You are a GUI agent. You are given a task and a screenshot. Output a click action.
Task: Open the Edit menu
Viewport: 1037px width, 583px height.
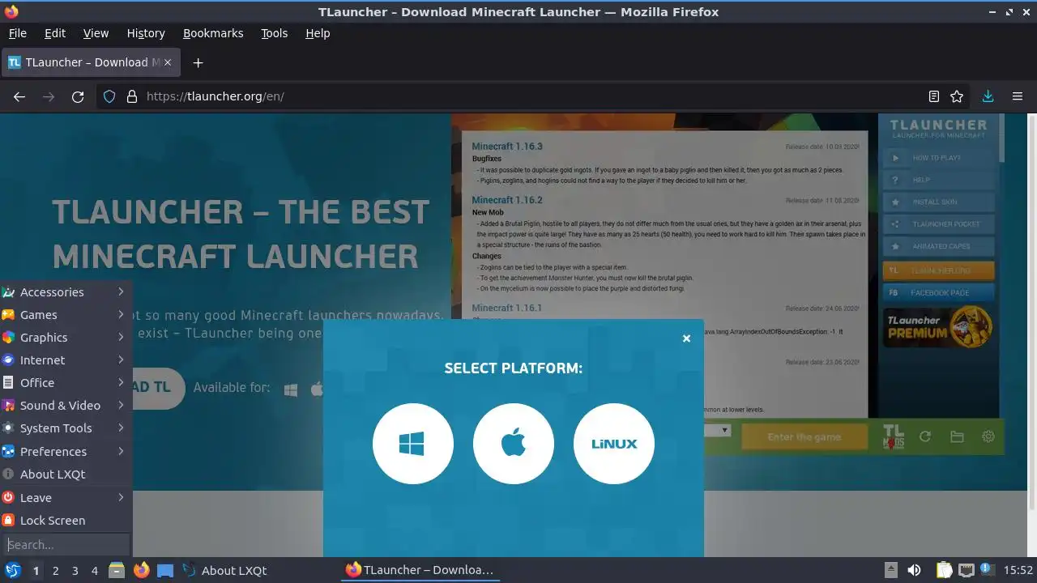(x=55, y=33)
